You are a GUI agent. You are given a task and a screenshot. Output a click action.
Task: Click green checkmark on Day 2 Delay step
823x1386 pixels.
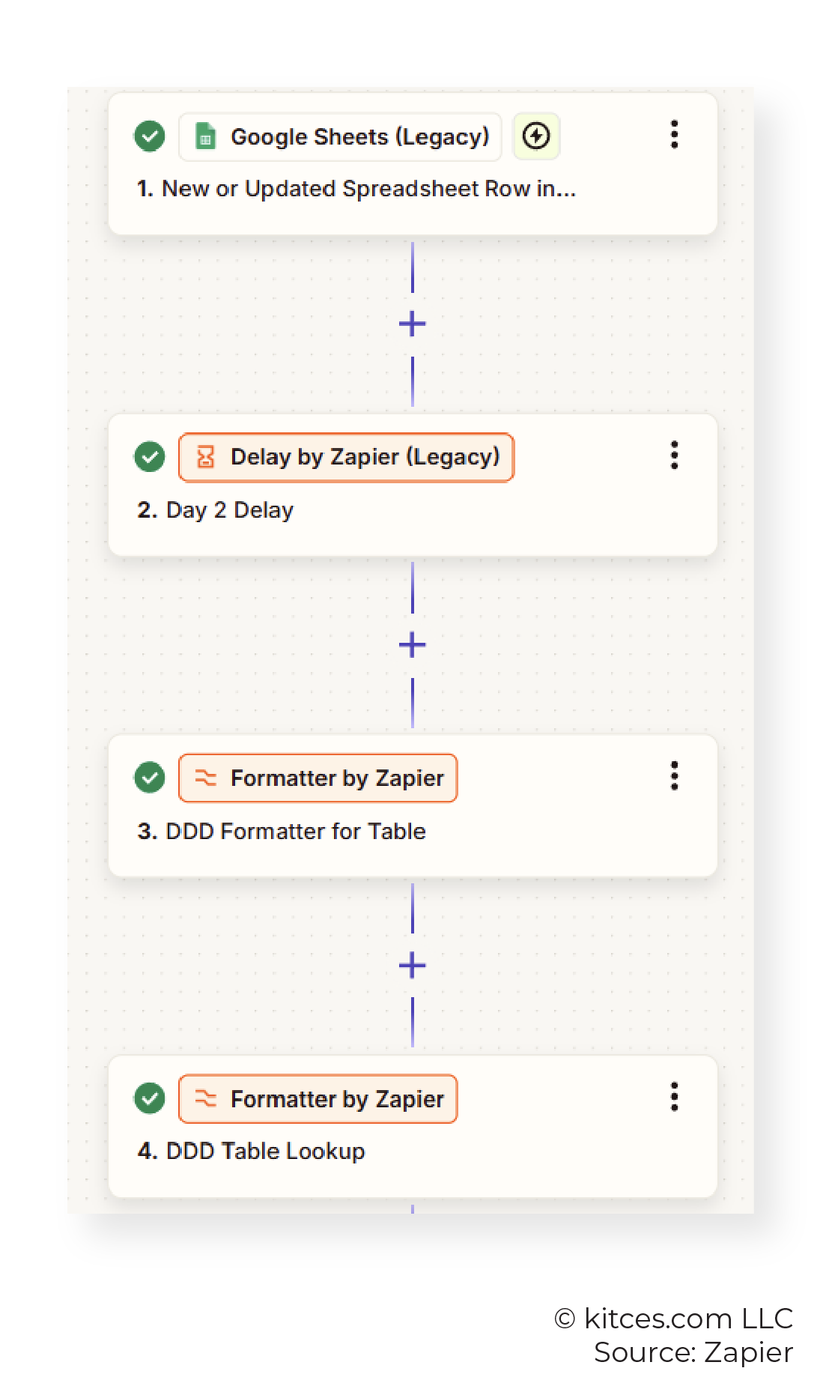click(150, 457)
